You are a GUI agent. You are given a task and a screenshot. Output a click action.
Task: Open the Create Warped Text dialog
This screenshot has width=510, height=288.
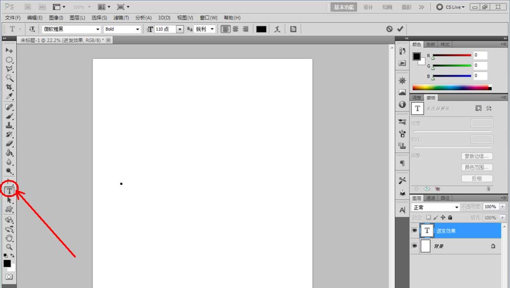point(277,29)
